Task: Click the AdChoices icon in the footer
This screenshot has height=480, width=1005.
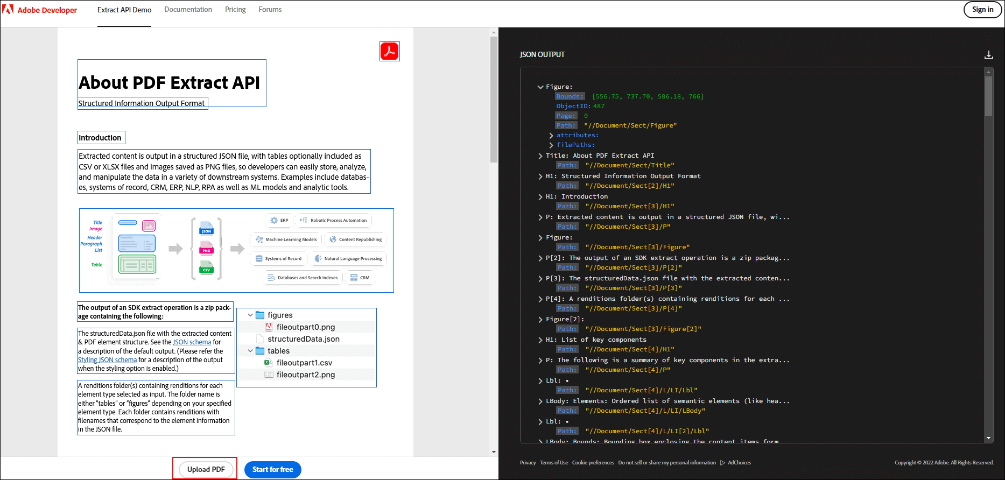Action: [723, 463]
